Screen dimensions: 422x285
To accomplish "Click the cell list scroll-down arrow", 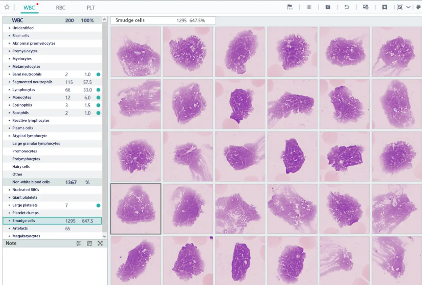I will click(104, 236).
